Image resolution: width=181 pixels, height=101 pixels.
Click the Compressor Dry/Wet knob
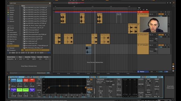(x=141, y=95)
